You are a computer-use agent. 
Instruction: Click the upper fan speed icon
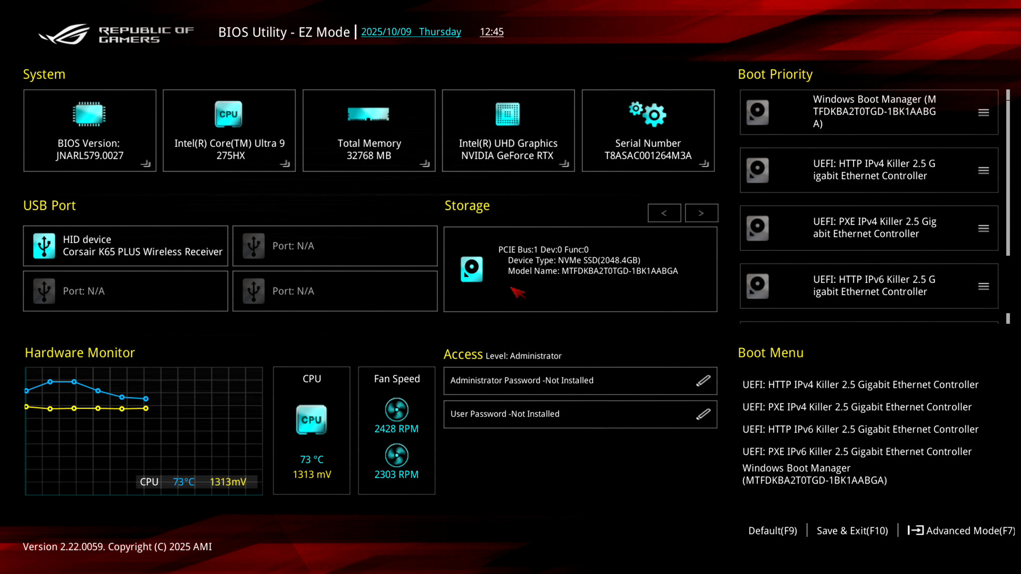pos(396,409)
